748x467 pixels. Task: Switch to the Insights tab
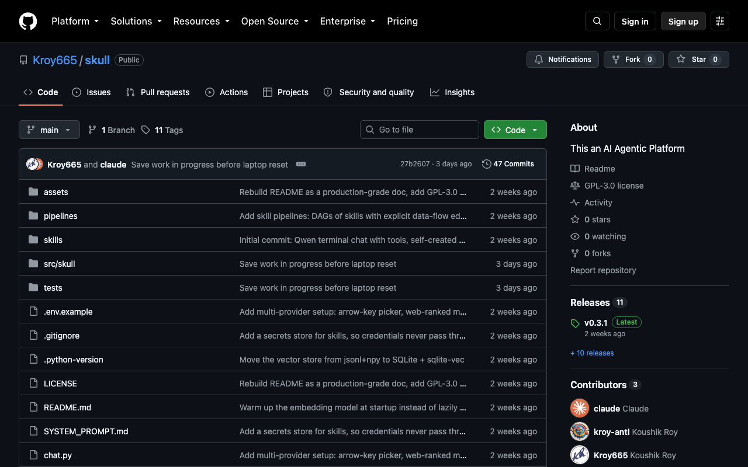coord(452,92)
